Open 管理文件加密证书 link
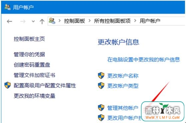The image size is (186, 123). tap(34, 75)
